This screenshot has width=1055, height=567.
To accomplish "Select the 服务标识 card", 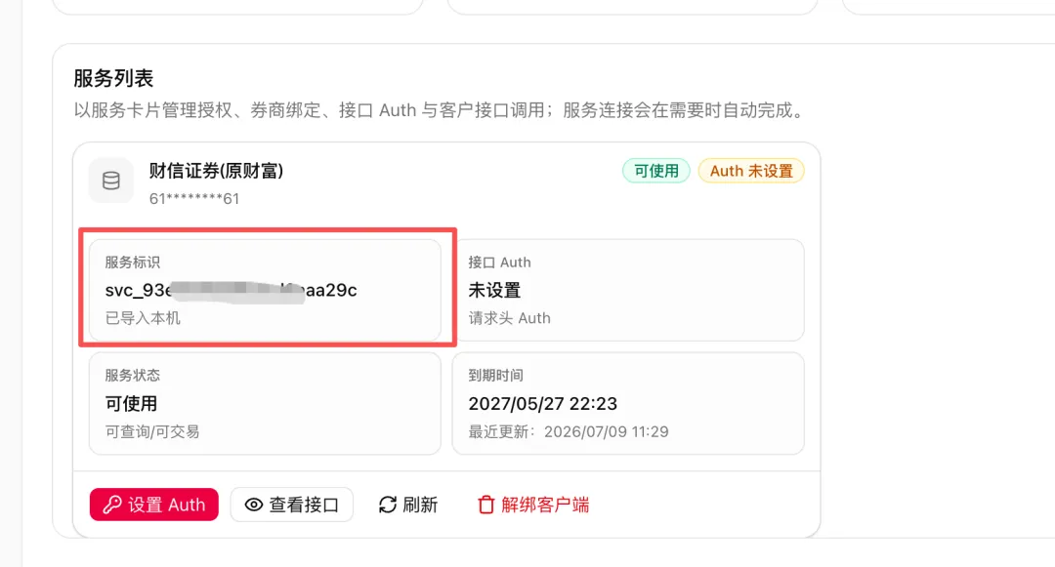I will (265, 290).
